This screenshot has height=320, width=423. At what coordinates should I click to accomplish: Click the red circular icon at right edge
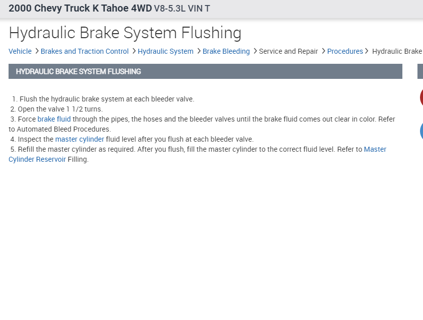tap(421, 97)
